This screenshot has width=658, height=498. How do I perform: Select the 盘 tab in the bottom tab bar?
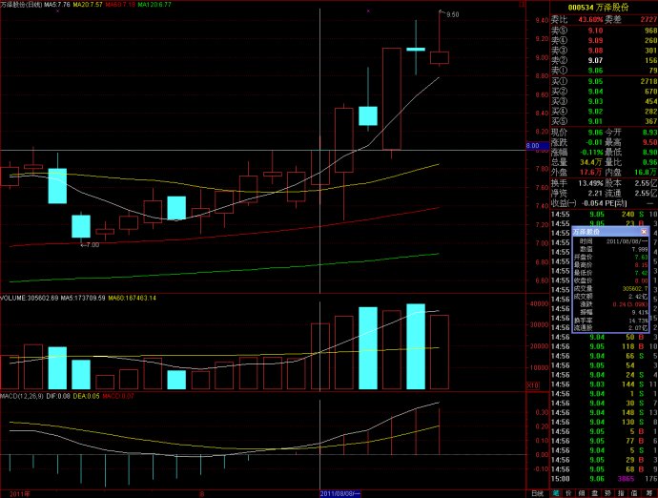tap(595, 493)
